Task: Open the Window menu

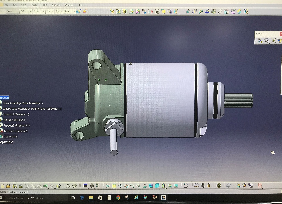Action: tap(69, 5)
